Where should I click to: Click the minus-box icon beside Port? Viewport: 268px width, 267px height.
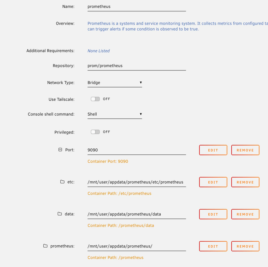pos(60,150)
